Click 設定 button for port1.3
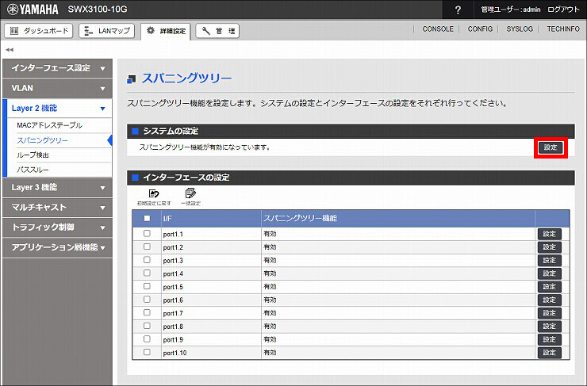The image size is (587, 386). pos(549,260)
